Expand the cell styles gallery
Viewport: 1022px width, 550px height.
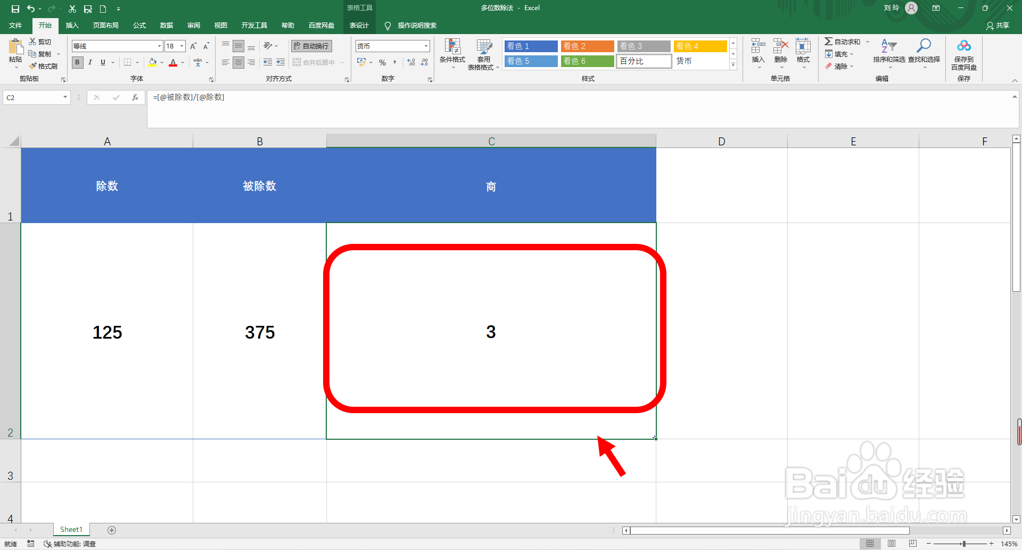click(733, 65)
